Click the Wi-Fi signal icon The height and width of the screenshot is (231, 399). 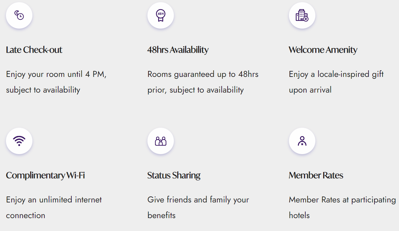pos(19,141)
